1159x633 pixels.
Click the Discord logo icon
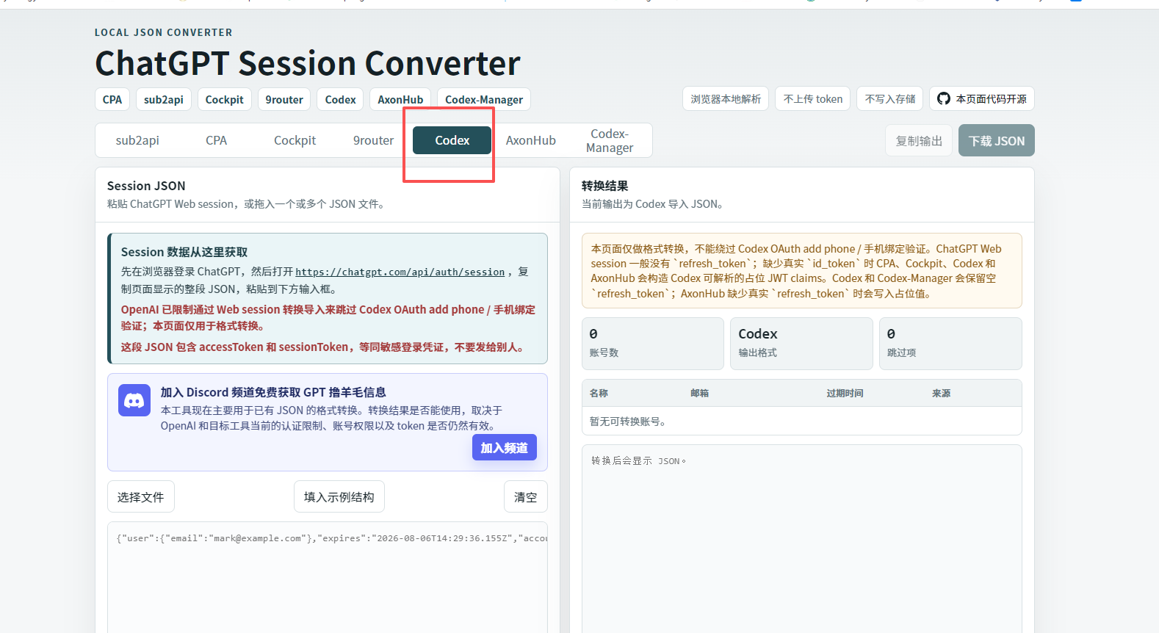point(134,400)
